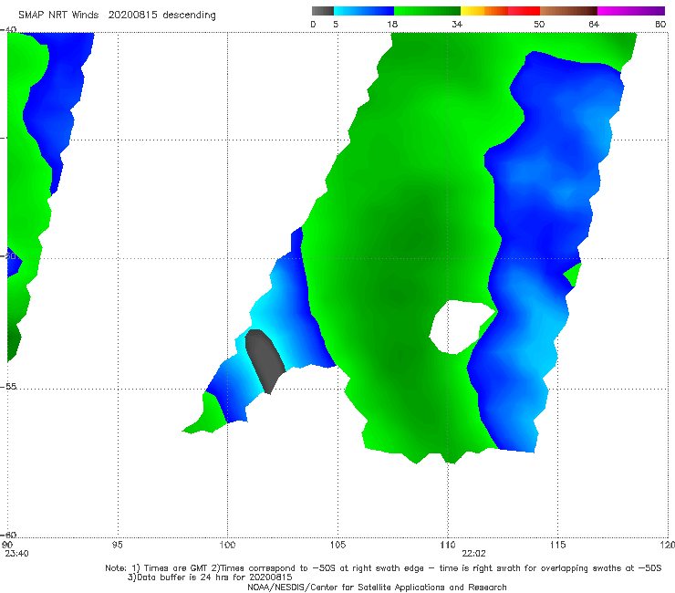Click the brown 50-64 color bar segment
675x593 pixels.
(568, 11)
